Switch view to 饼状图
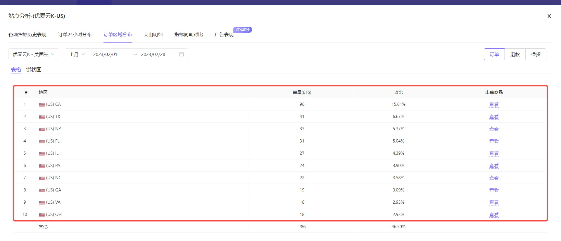The image size is (561, 241). coord(34,70)
